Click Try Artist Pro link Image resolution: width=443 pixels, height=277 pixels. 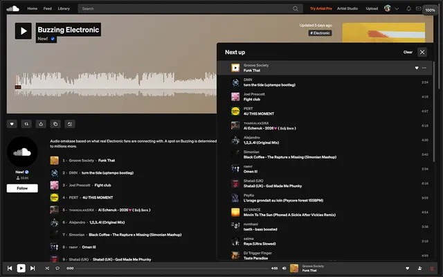point(321,9)
